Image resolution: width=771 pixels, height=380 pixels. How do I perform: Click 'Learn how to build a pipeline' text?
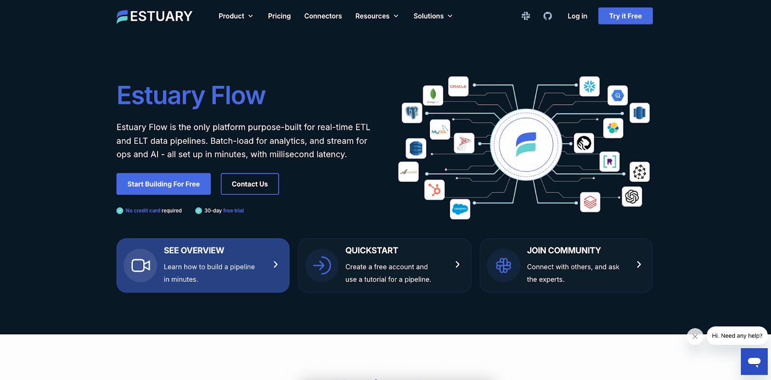click(209, 267)
